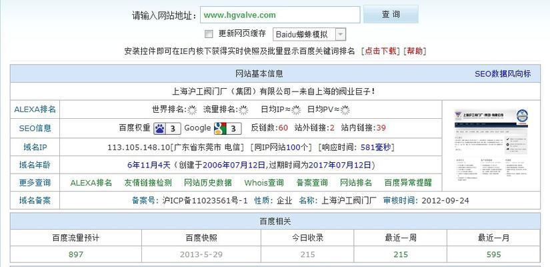Click the Baidu traffic estimate 897
This screenshot has width=550, height=267.
coord(76,254)
